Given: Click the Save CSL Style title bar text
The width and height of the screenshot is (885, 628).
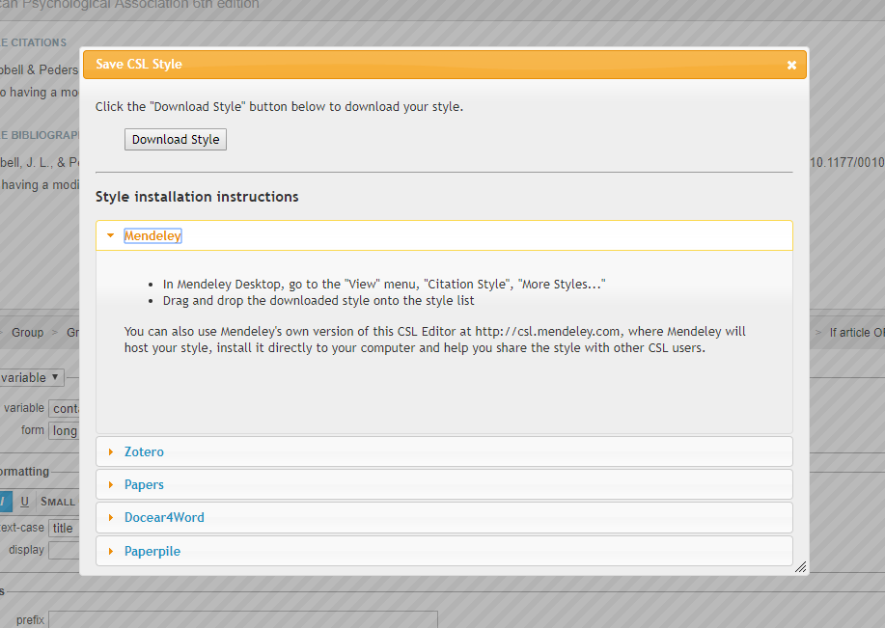Looking at the screenshot, I should pyautogui.click(x=139, y=64).
